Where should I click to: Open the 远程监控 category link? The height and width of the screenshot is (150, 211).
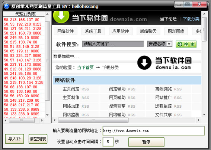point(163,106)
